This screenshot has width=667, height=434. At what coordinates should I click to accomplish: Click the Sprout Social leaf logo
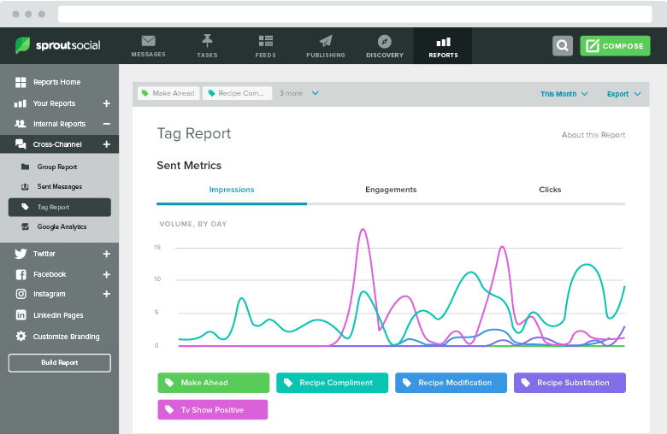click(23, 46)
